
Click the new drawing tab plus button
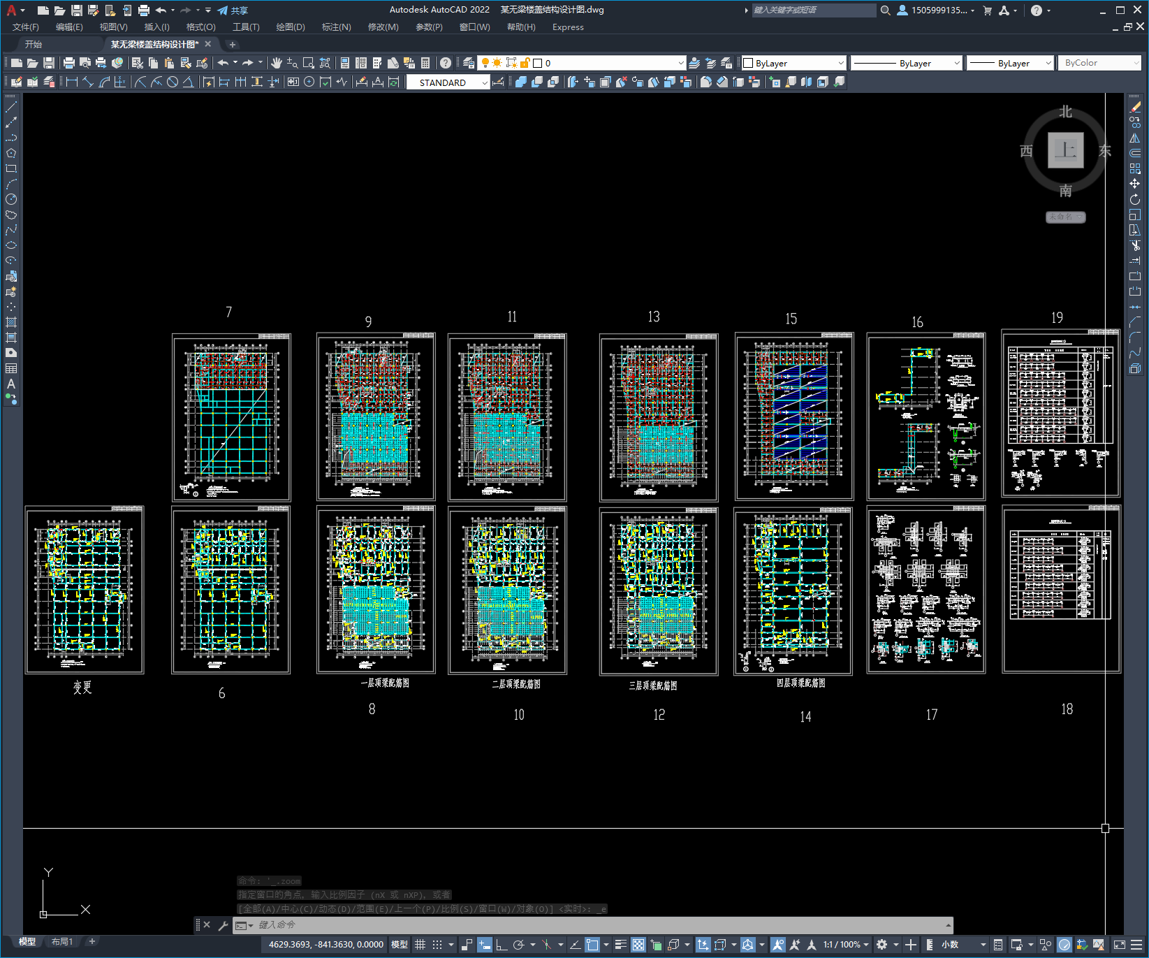click(x=233, y=44)
